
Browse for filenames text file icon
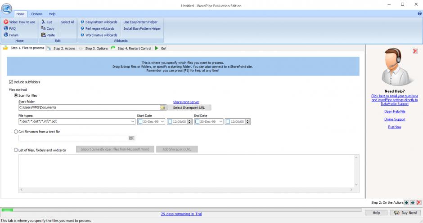pos(131,138)
